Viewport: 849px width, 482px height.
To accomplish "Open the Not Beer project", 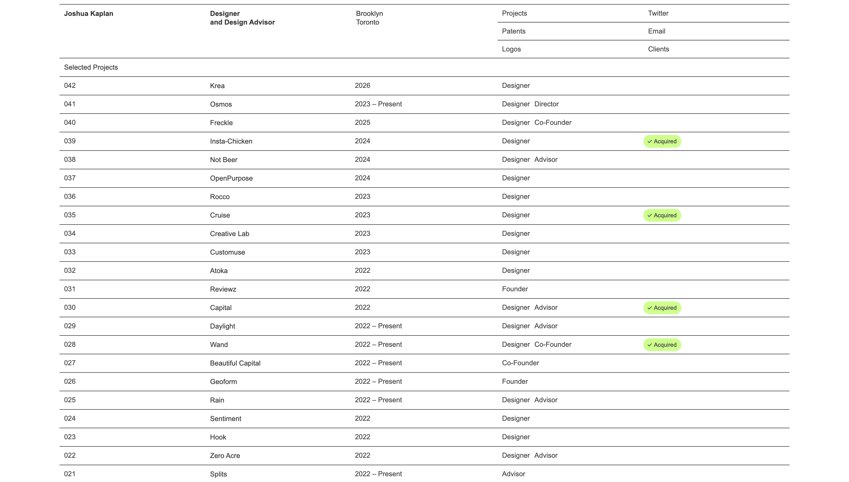I will coord(224,160).
